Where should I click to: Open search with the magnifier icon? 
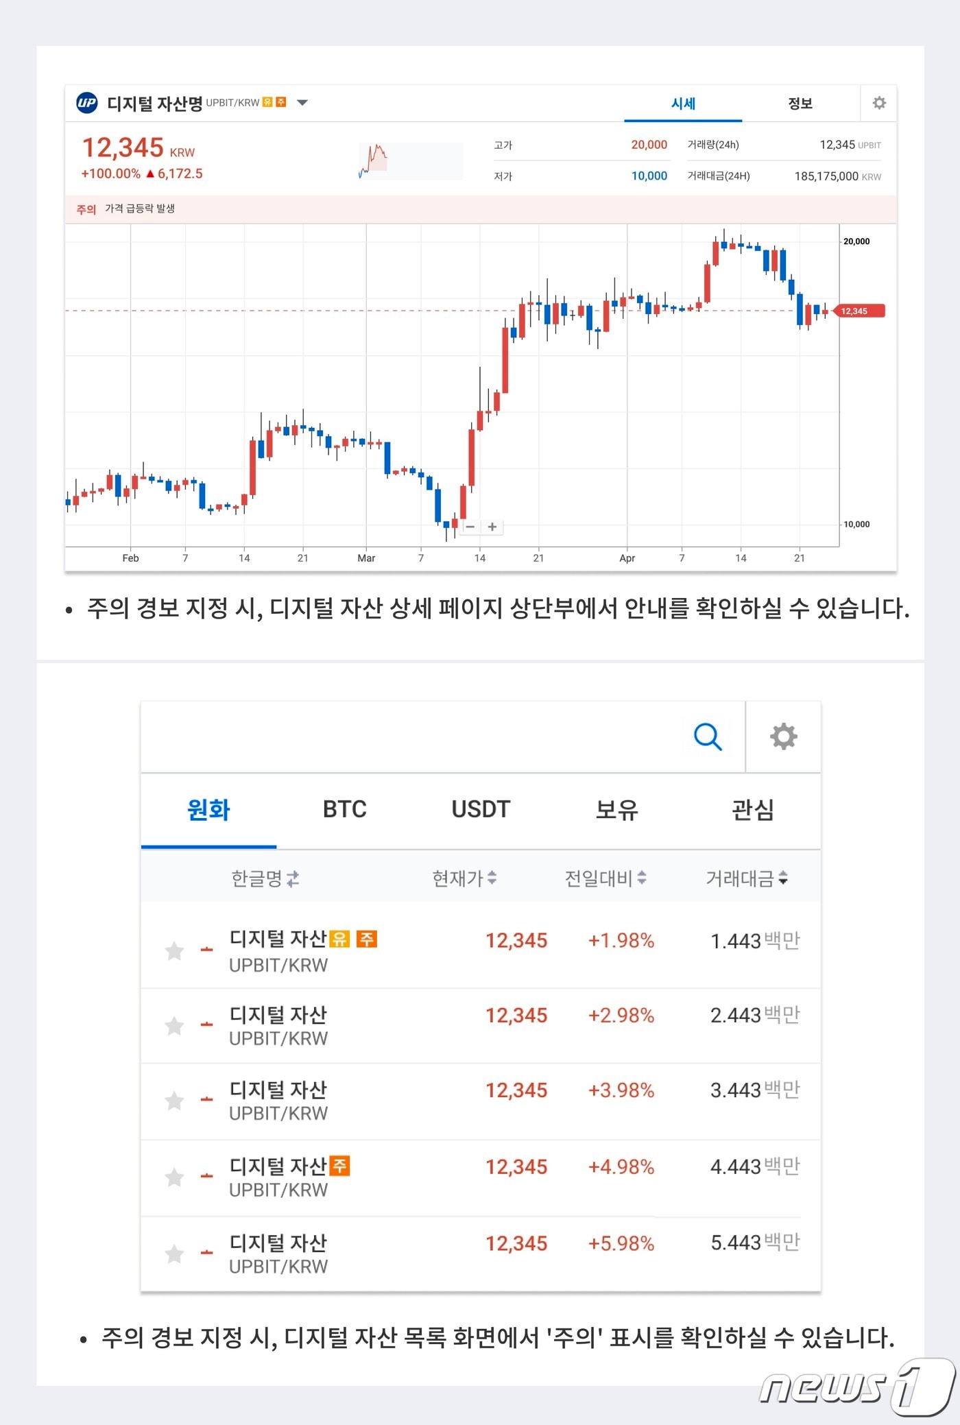tap(707, 737)
